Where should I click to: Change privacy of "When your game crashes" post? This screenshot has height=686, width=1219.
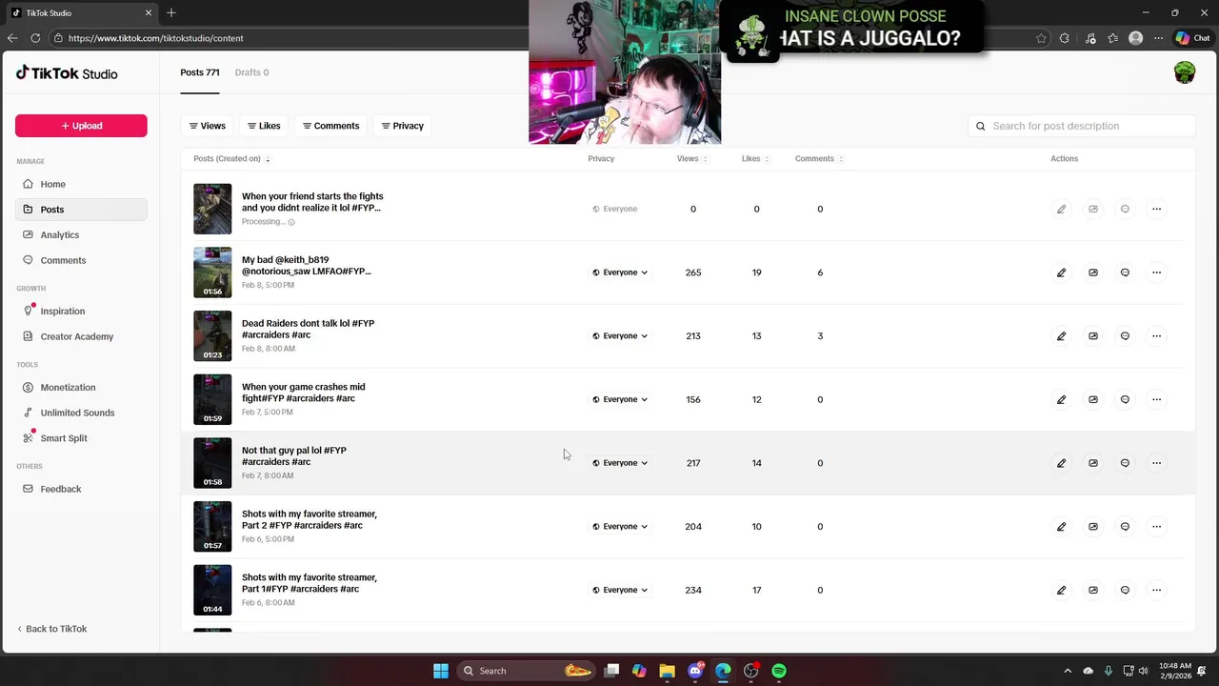click(x=620, y=399)
